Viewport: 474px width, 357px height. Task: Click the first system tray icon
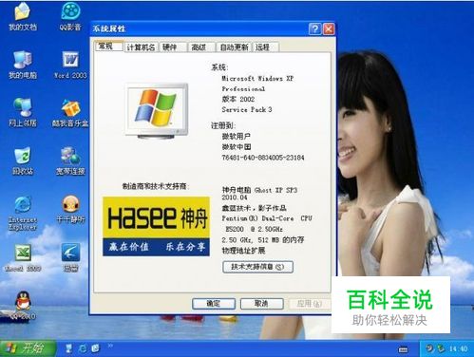(429, 348)
